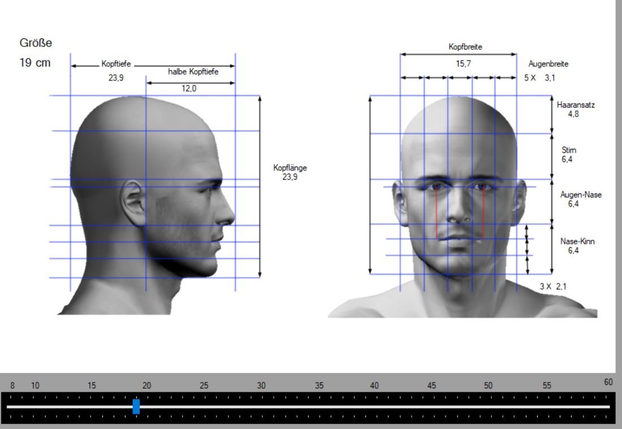Click the Haaransatz 4,8 label

coord(576,109)
